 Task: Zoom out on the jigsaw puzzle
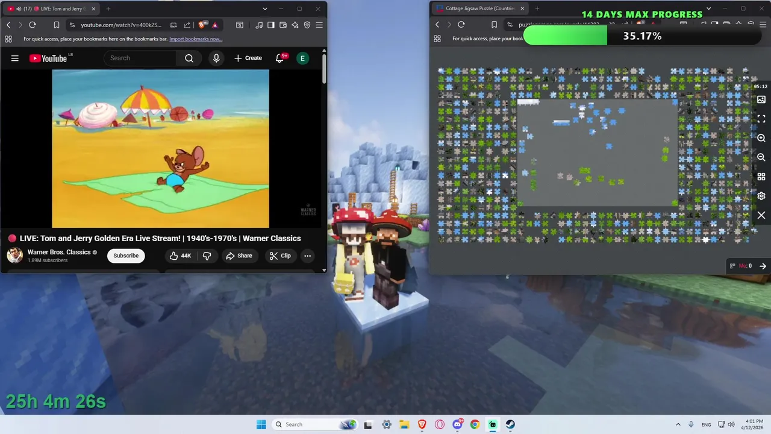761,157
